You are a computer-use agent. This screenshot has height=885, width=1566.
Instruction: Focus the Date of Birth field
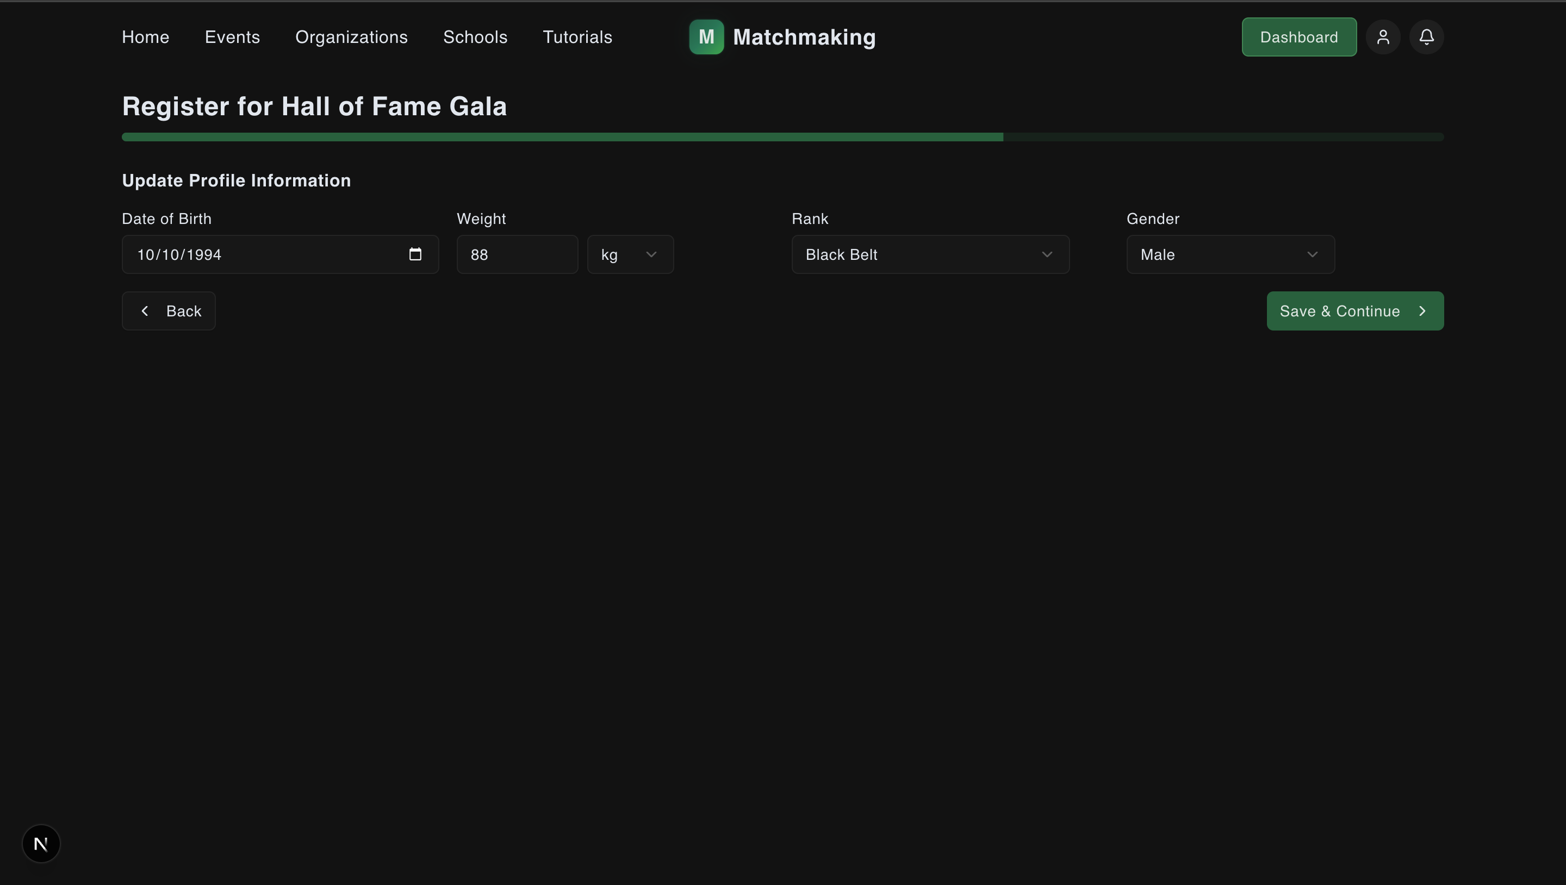coord(280,254)
